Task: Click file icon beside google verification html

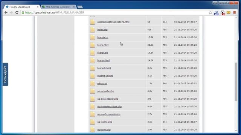Action: [x=93, y=22]
